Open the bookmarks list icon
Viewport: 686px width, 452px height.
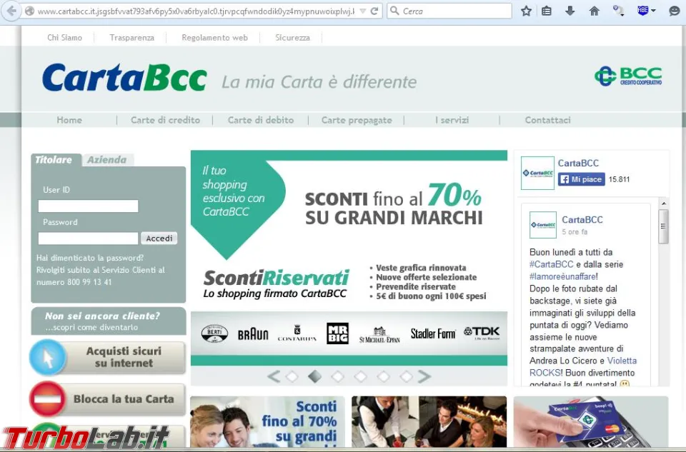tap(547, 11)
